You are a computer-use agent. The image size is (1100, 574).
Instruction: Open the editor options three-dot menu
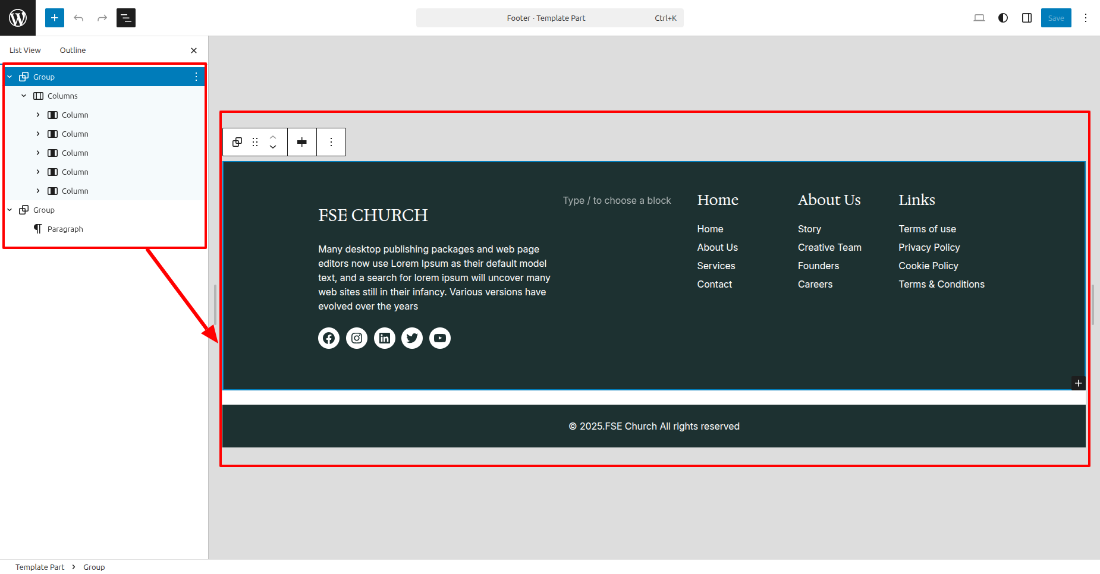click(1086, 18)
